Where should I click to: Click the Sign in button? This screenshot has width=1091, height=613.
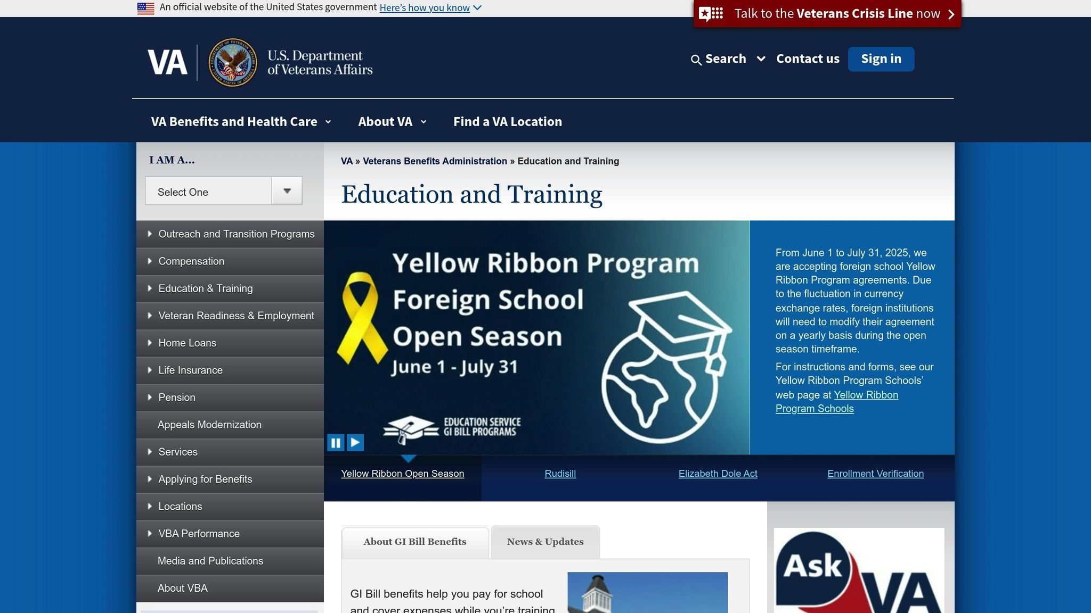(881, 59)
